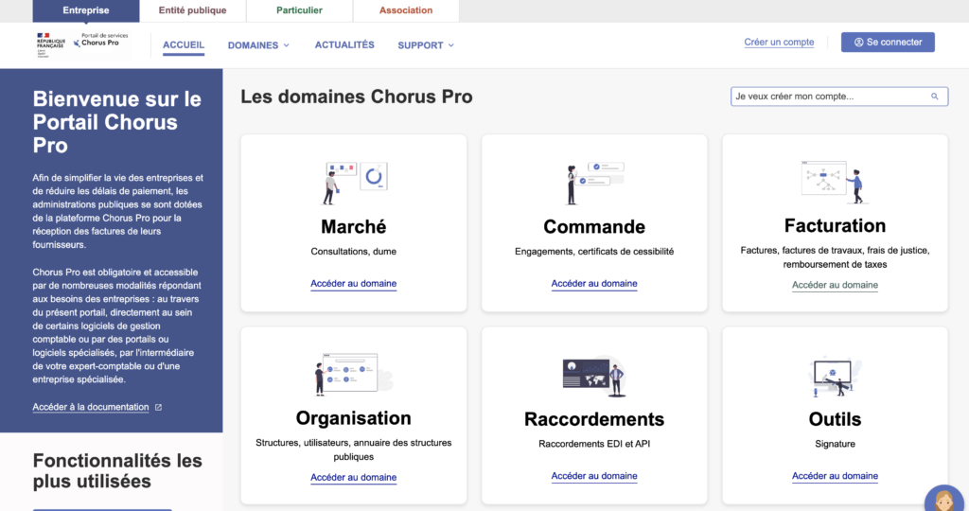Screen dimensions: 969x511
Task: Switch to the Particulier tab
Action: [299, 10]
